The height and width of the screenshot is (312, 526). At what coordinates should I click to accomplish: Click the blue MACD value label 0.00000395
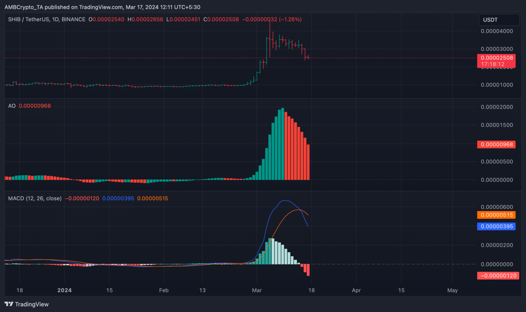pos(496,226)
